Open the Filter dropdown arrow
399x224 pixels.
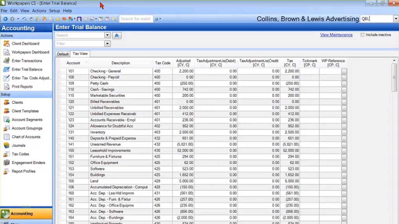click(x=107, y=44)
